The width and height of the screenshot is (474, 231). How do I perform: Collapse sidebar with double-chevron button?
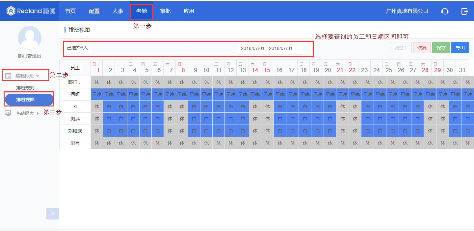[53, 213]
